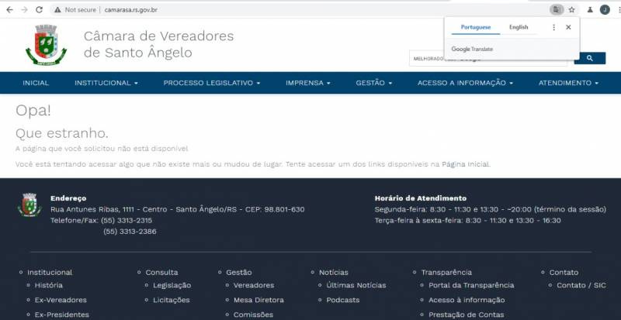
Task: Select the Portuguese tab in translate popup
Action: point(476,27)
